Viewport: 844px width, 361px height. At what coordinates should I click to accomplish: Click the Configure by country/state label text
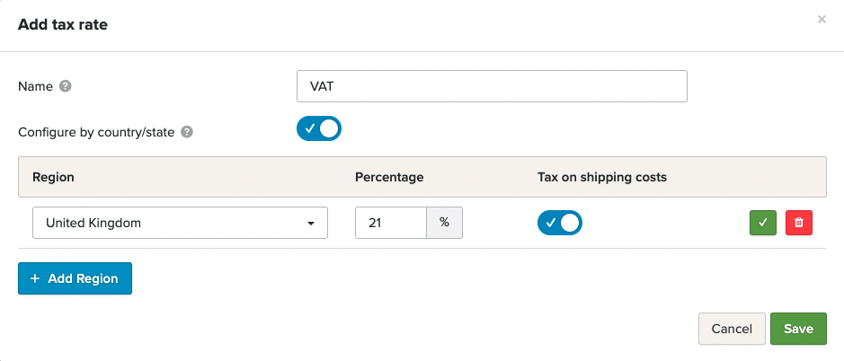tap(97, 132)
